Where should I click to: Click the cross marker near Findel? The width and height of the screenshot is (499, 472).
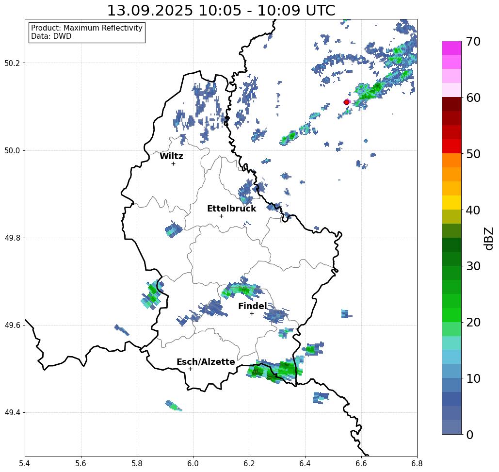click(252, 313)
